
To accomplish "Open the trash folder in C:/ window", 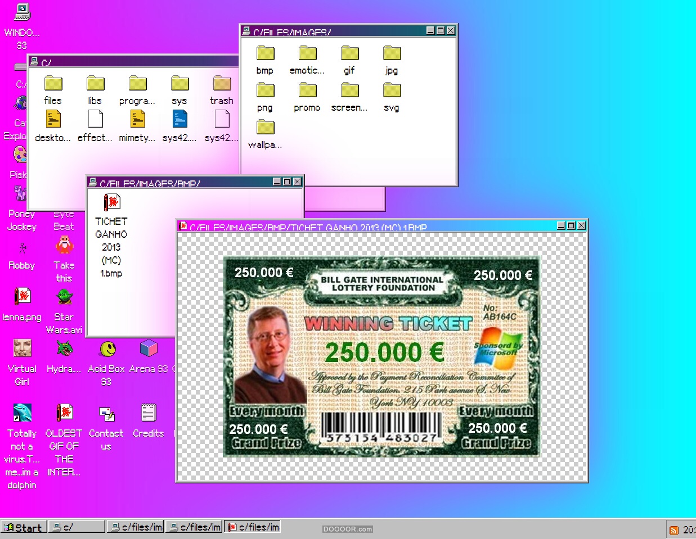I will click(x=222, y=83).
